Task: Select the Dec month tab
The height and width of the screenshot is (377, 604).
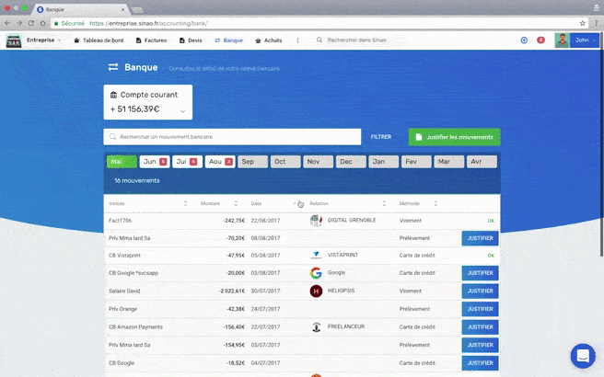Action: 351,162
